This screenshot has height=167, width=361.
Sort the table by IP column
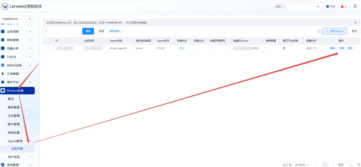click(60, 41)
